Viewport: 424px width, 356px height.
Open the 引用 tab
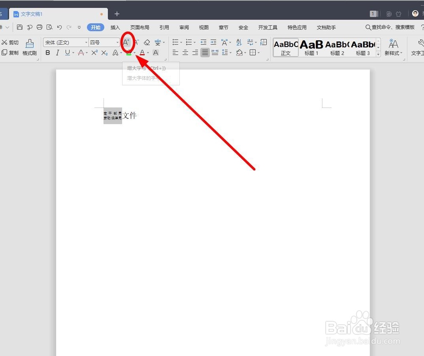[164, 27]
